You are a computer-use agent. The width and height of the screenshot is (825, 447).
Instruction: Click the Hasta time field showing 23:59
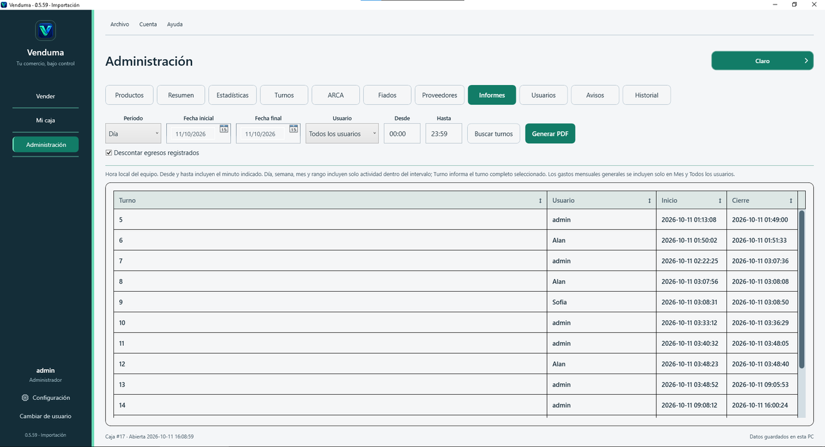(443, 134)
